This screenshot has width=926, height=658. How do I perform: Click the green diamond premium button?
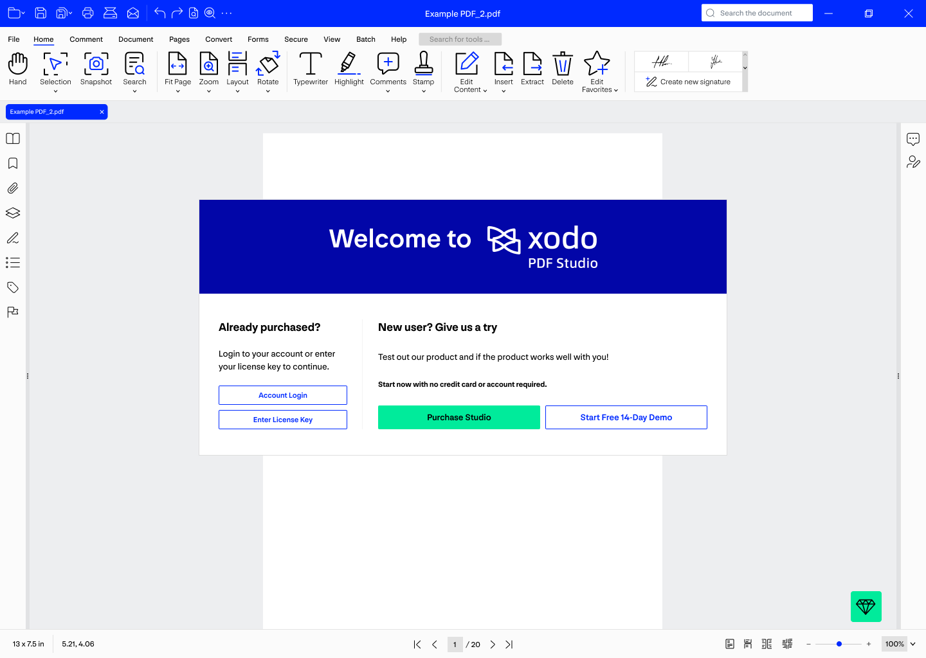(866, 607)
